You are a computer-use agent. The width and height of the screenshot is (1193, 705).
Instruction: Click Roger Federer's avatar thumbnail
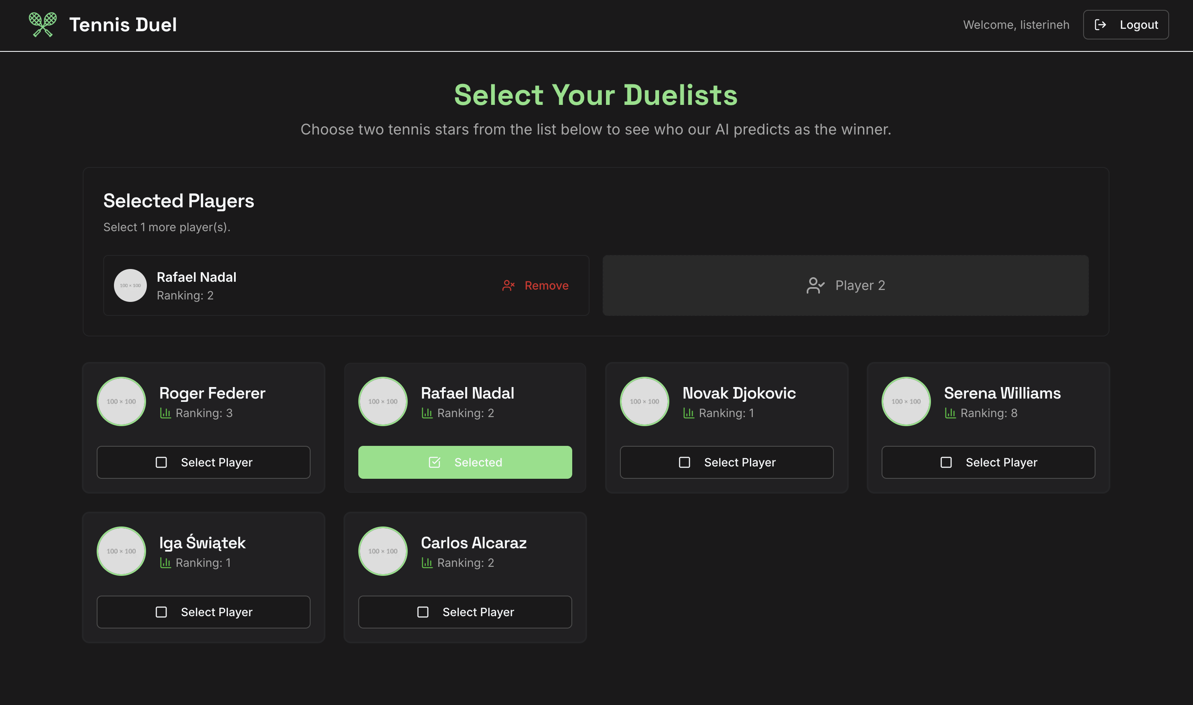tap(121, 401)
